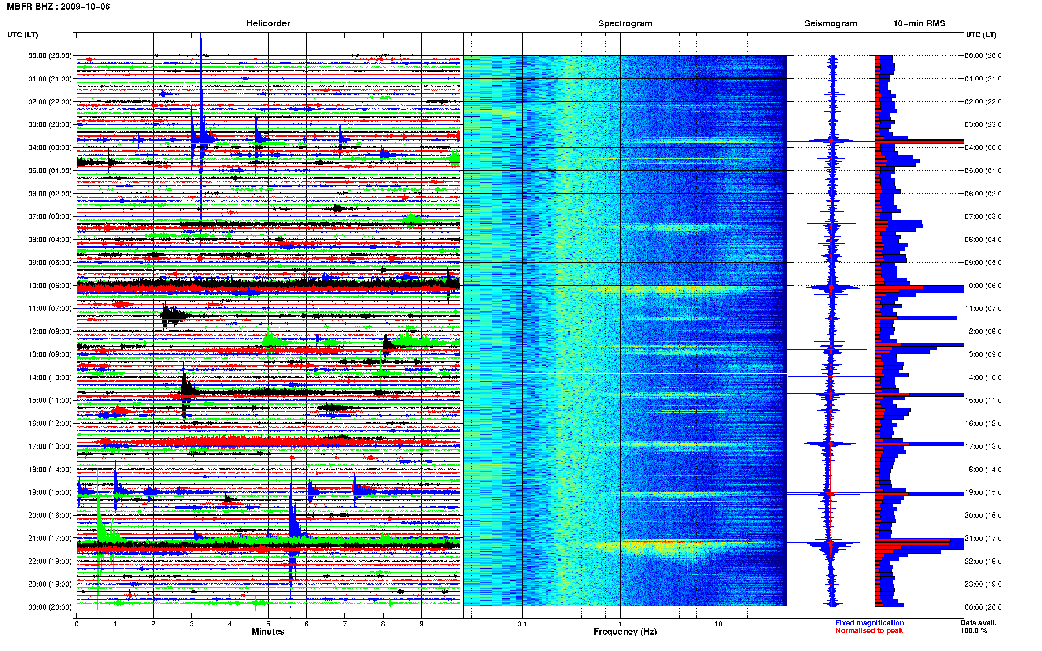Click the left 10:00 (06:00) time label
Viewport: 1042px width, 651px height.
click(x=50, y=286)
